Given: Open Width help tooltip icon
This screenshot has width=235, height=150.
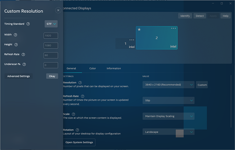Looking at the screenshot, I should point(15,35).
